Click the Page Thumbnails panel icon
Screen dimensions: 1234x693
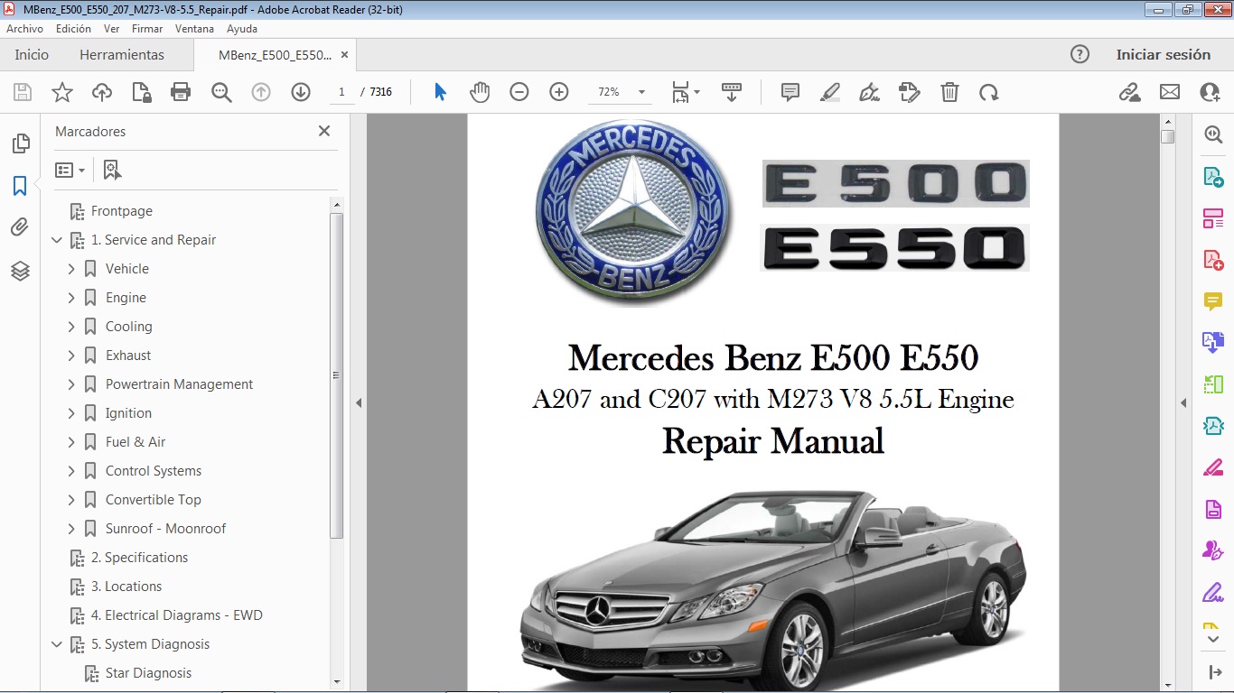coord(20,143)
